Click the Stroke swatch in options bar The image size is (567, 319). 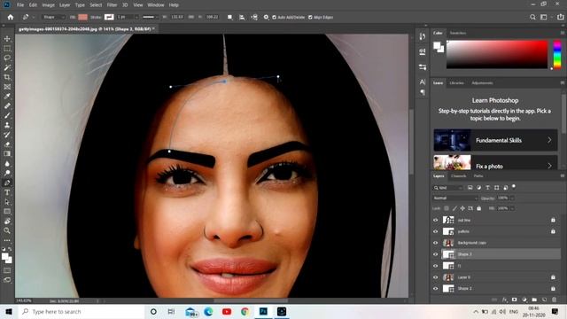(x=109, y=17)
